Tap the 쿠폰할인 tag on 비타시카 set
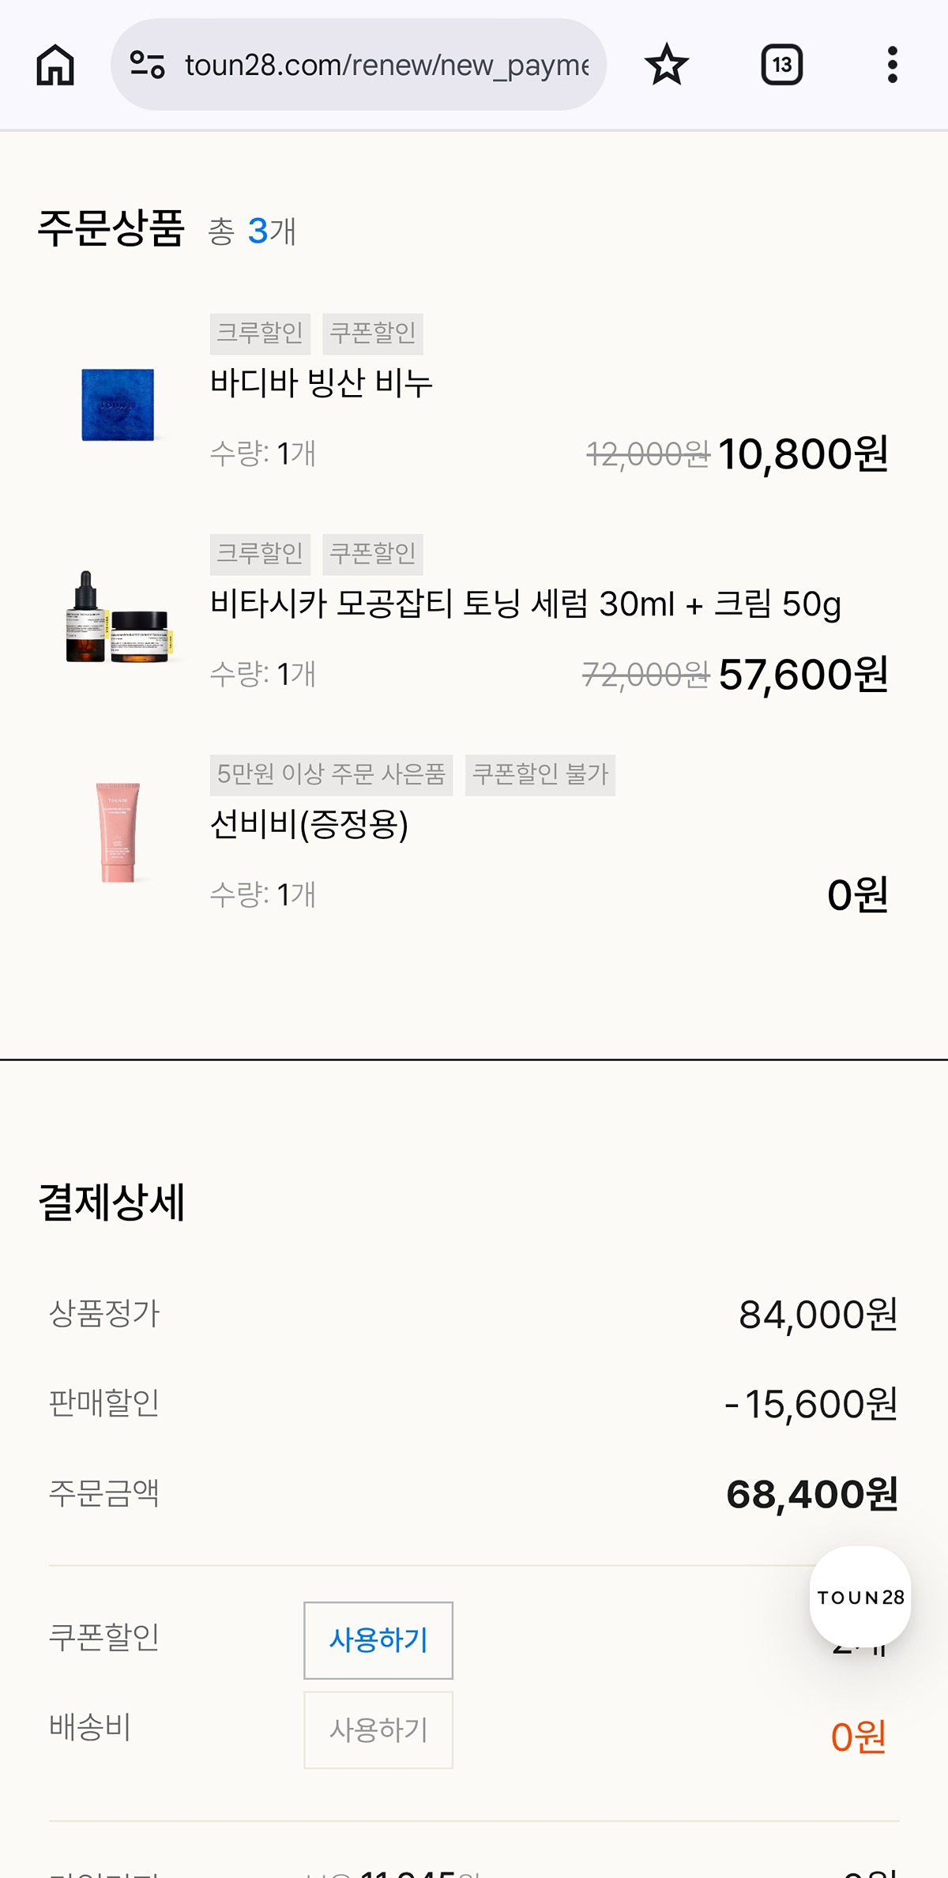The image size is (948, 1878). [373, 553]
